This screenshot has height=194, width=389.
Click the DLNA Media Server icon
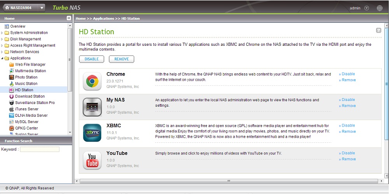[11, 115]
